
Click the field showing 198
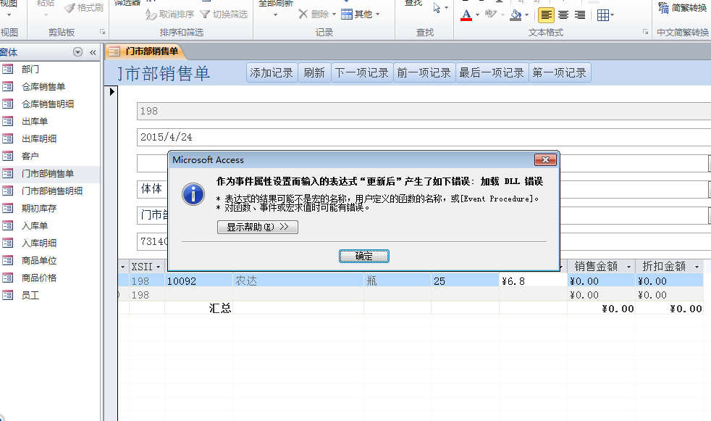click(x=424, y=111)
